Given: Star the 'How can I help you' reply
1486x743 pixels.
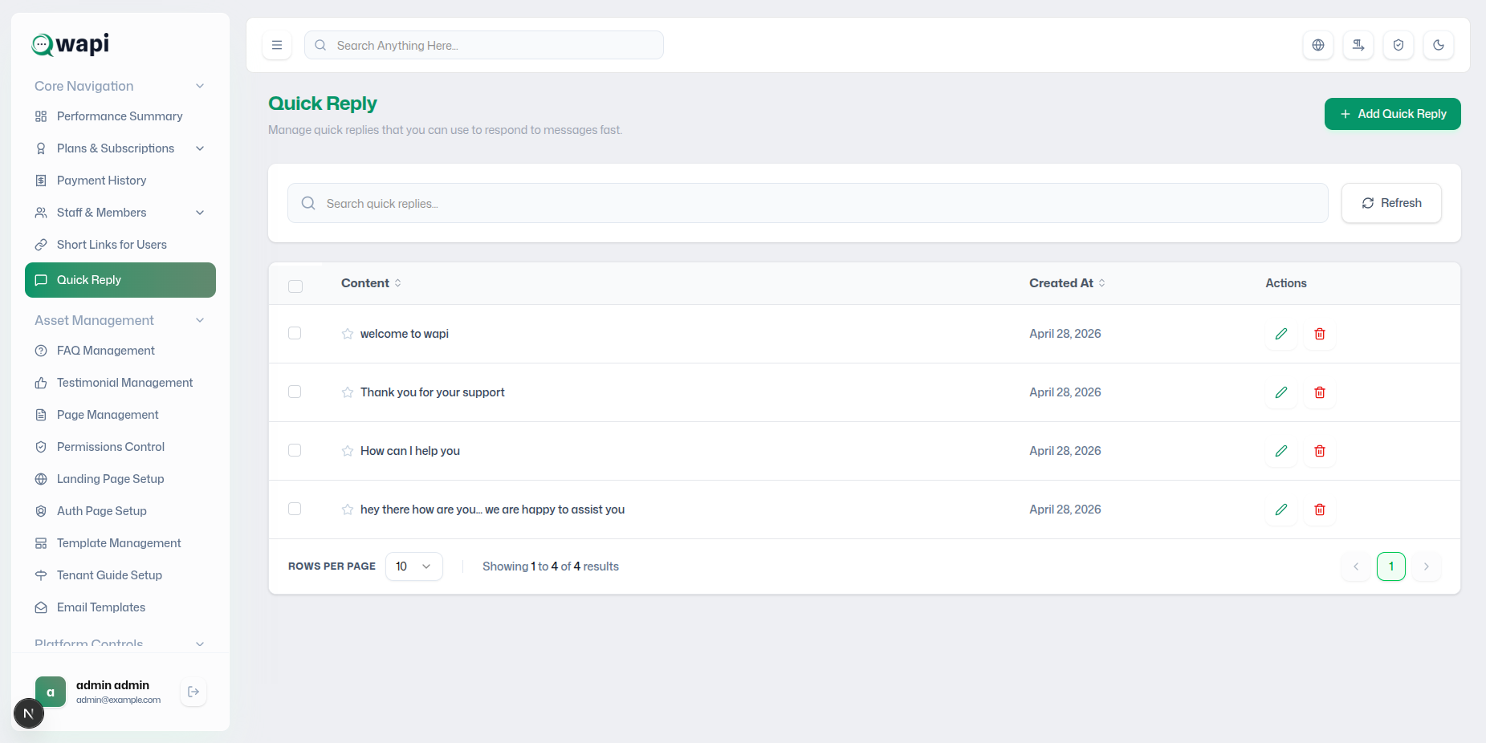Looking at the screenshot, I should [x=348, y=451].
